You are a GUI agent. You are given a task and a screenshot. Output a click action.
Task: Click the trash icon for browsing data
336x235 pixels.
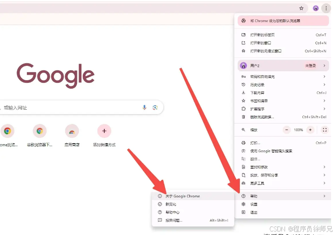coord(243,117)
